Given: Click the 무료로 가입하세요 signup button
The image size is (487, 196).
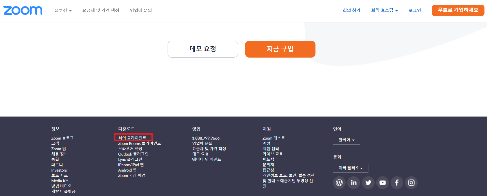Looking at the screenshot, I should coord(458,10).
